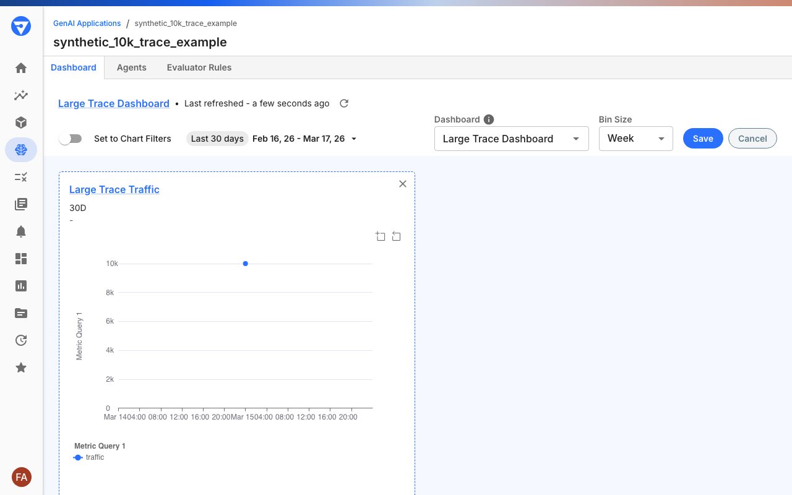Select the highlighted GenAI brain icon
The image size is (792, 495).
[x=20, y=150]
